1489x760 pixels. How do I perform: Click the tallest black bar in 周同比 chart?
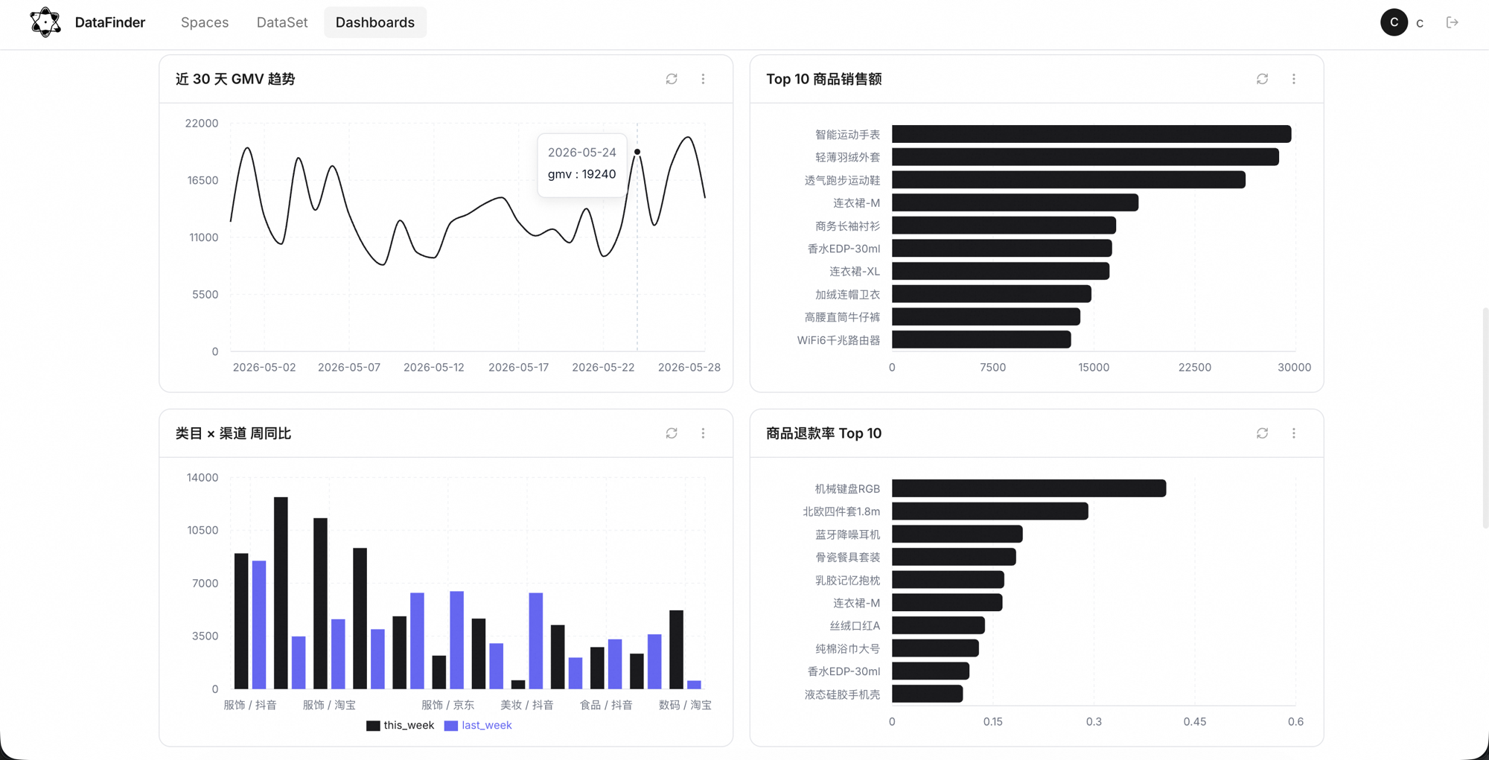coord(281,593)
